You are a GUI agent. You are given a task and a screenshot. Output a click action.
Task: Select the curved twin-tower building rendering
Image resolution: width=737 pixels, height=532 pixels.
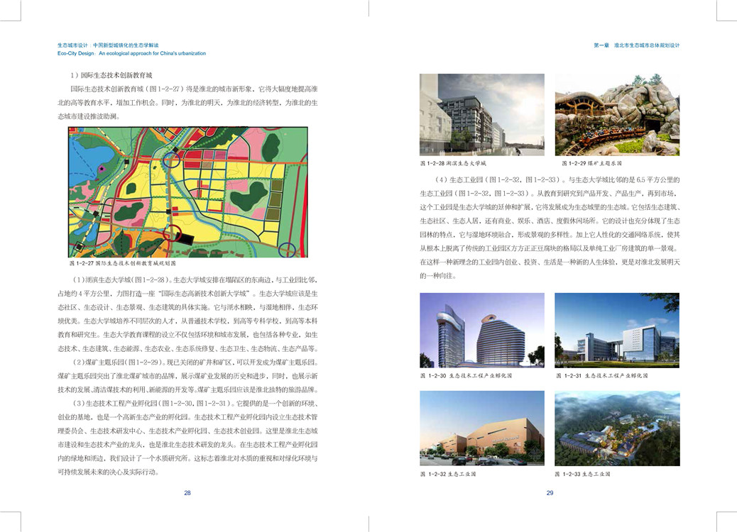click(482, 330)
